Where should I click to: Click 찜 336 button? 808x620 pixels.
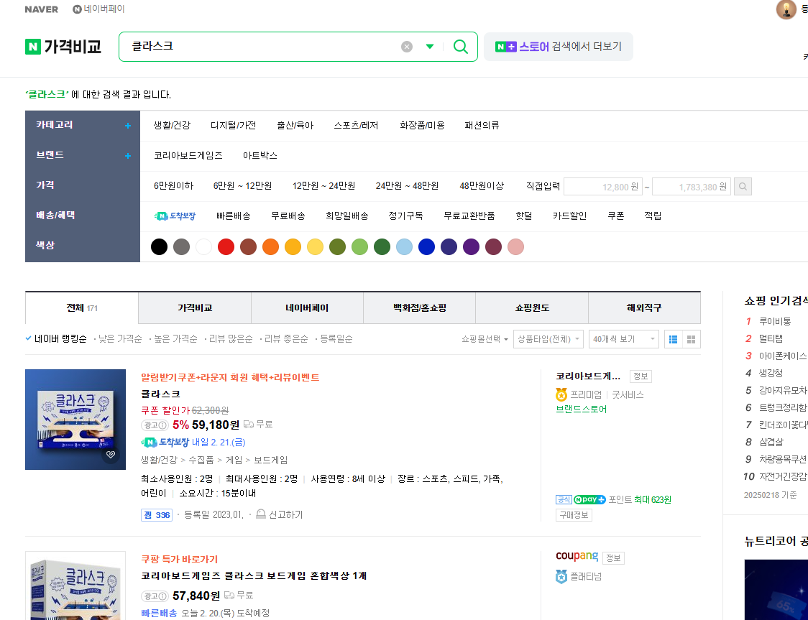(x=156, y=515)
